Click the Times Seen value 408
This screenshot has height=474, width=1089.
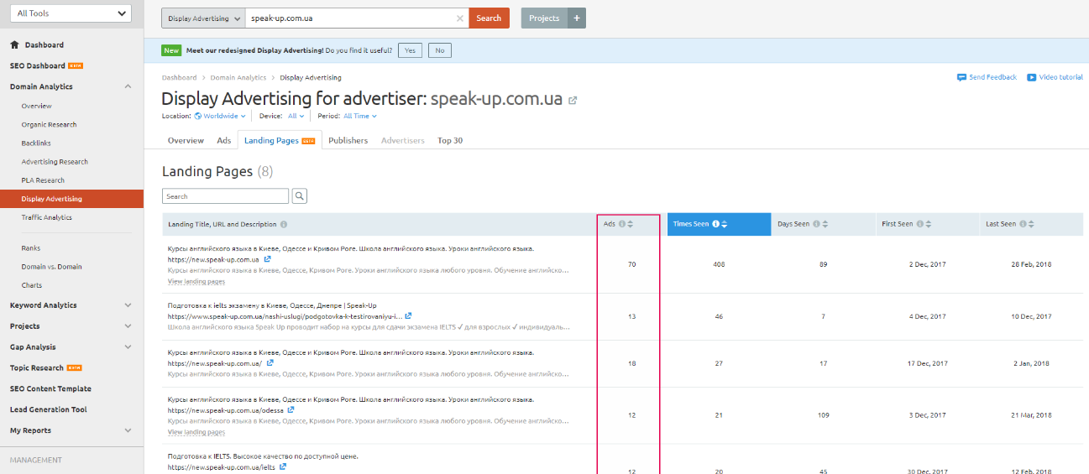tap(719, 264)
